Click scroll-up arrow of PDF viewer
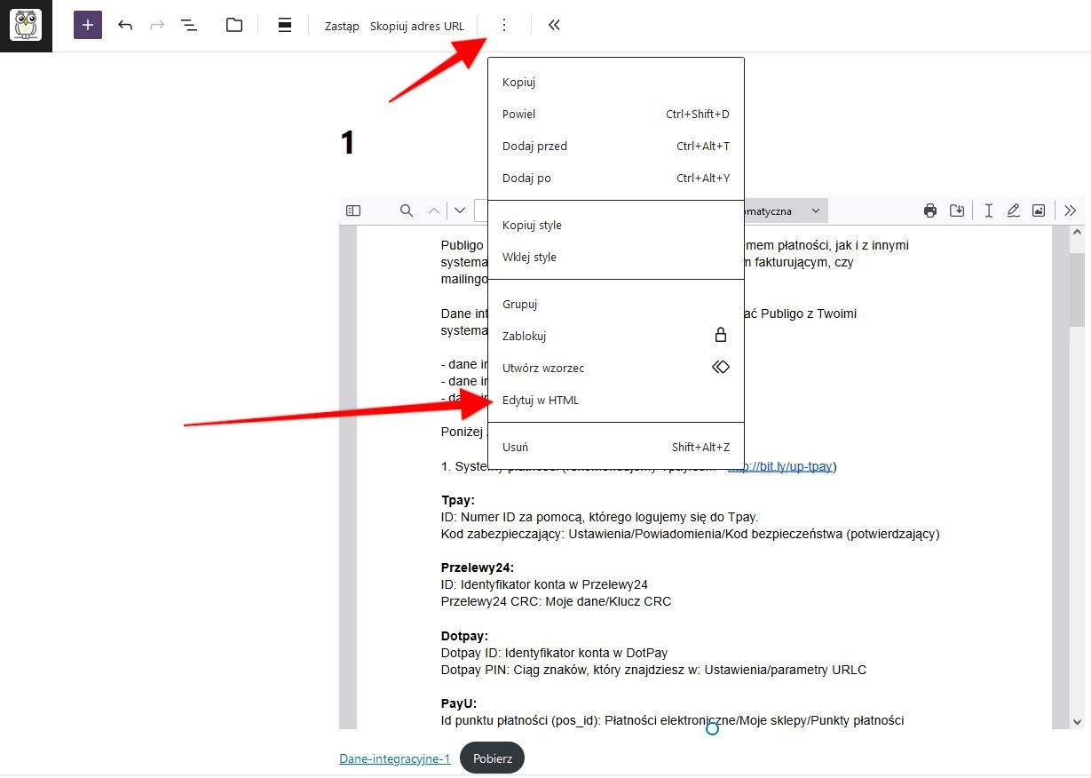The height and width of the screenshot is (778, 1091). tap(1077, 232)
